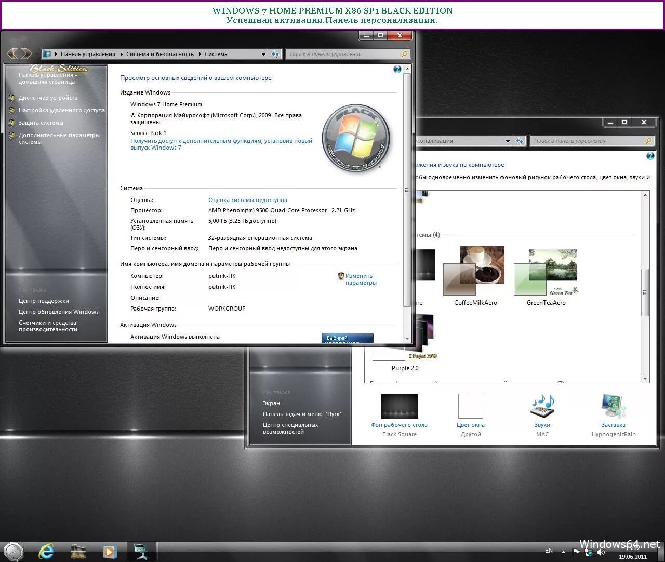Open help in Personalization window
This screenshot has width=665, height=562.
650,156
